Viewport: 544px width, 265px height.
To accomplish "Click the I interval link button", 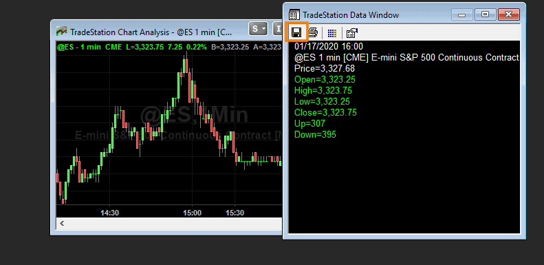I will (278, 29).
